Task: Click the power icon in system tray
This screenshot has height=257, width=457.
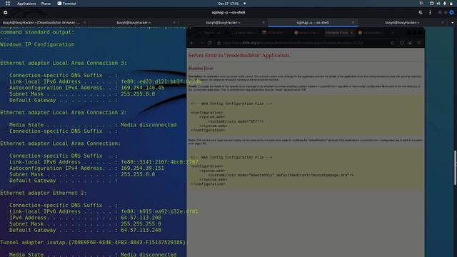Action: 451,4
